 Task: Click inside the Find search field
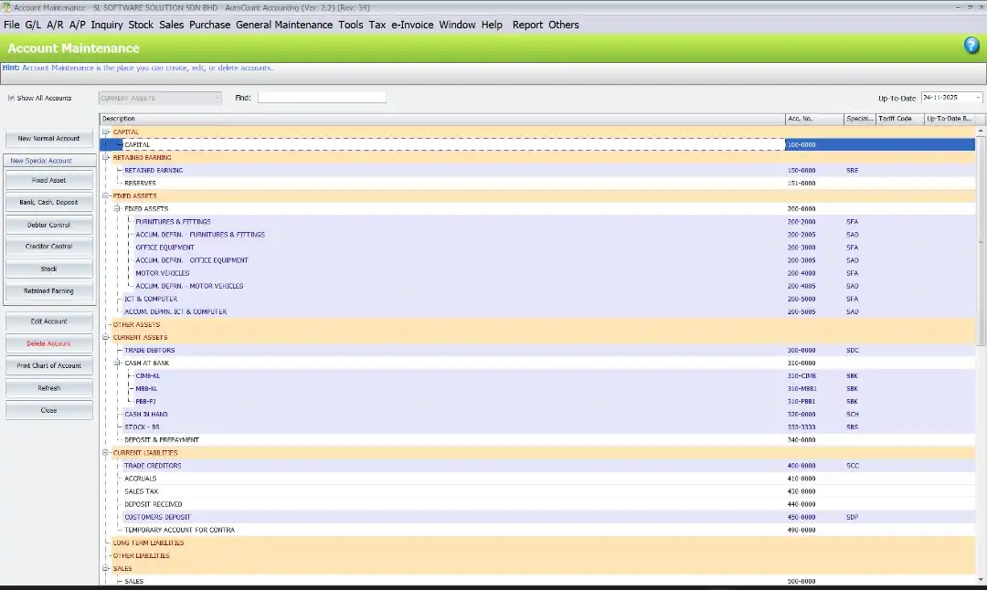point(322,98)
